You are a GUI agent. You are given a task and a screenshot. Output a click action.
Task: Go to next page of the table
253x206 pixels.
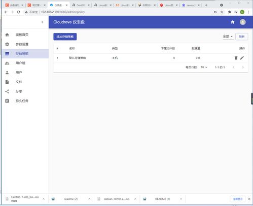[x=243, y=67]
